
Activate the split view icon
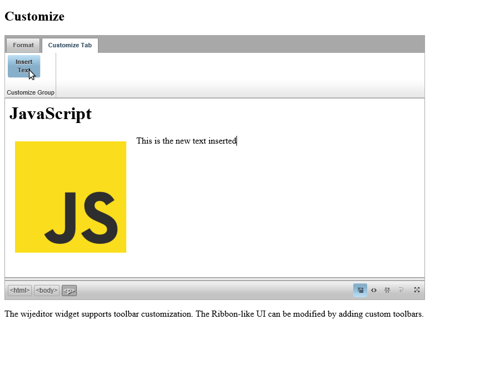coord(387,290)
